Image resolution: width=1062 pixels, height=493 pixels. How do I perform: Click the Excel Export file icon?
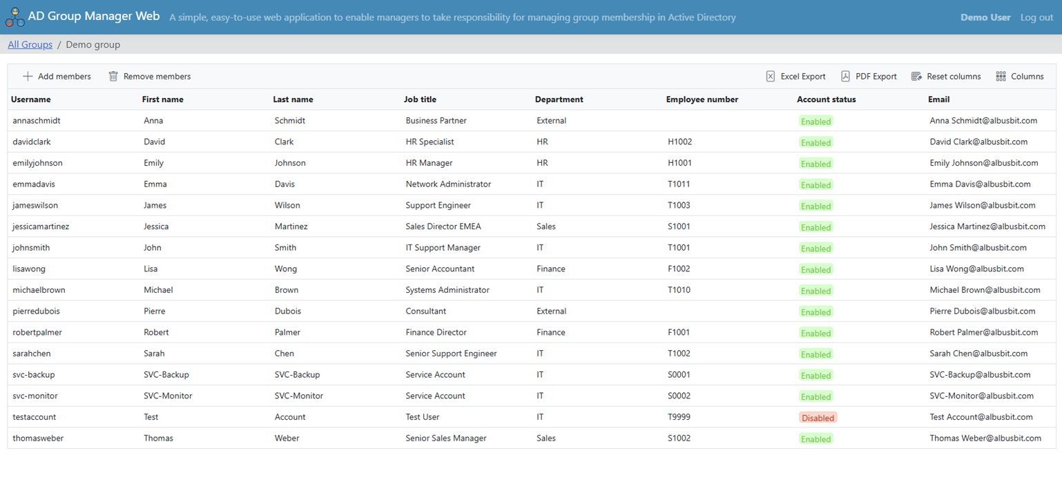[x=771, y=77]
